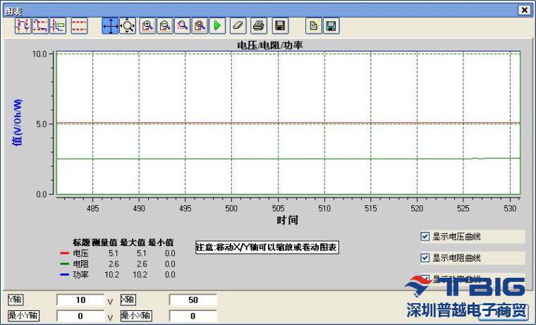Image resolution: width=536 pixels, height=325 pixels.
Task: Click the 5.0 tick on Y axis
Action: tap(42, 124)
